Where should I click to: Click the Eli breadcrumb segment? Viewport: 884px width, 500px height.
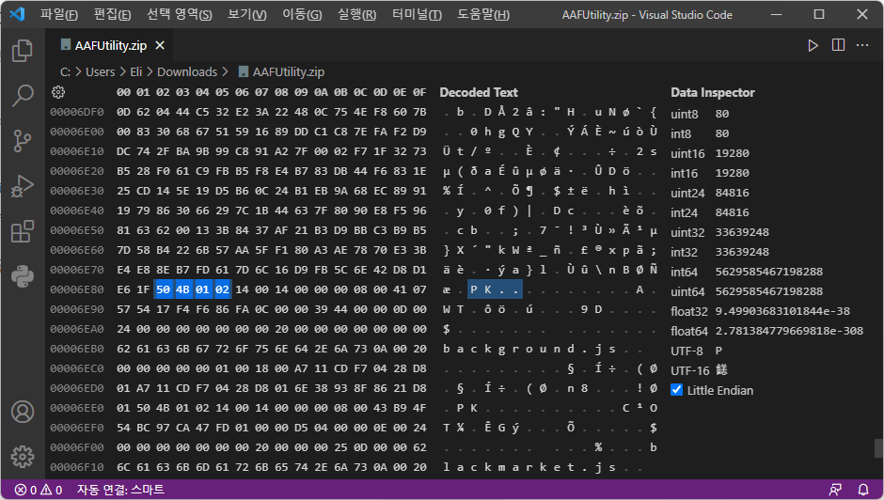pos(135,71)
